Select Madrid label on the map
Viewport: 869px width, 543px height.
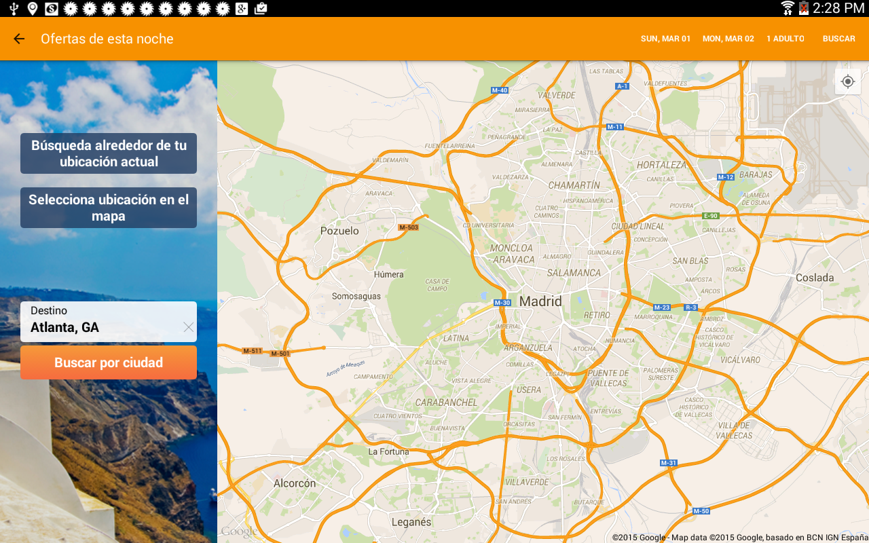click(540, 301)
